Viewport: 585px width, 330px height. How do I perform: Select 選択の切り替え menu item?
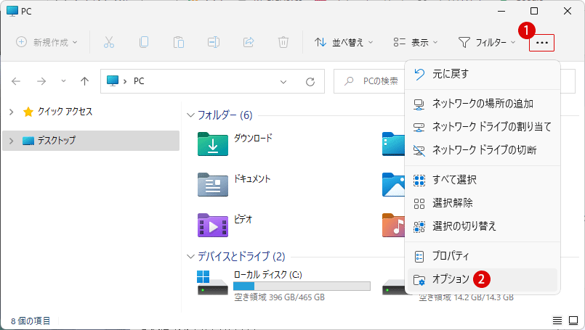pyautogui.click(x=483, y=226)
